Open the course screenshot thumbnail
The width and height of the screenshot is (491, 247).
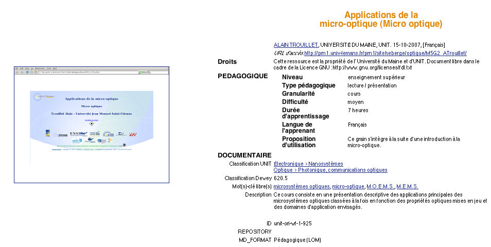[x=92, y=125]
